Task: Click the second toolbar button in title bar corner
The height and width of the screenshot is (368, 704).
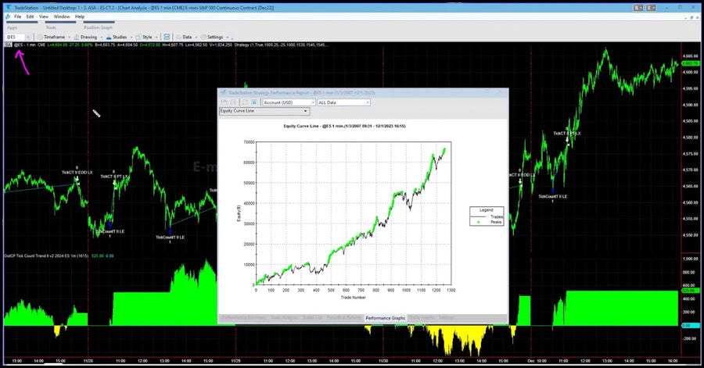Action: (652, 8)
